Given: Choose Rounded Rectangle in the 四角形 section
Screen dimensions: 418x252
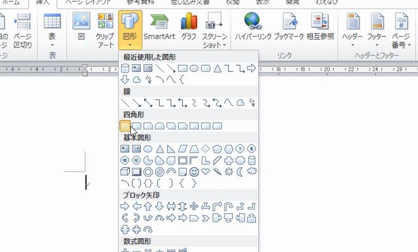Looking at the screenshot, I should [x=136, y=125].
